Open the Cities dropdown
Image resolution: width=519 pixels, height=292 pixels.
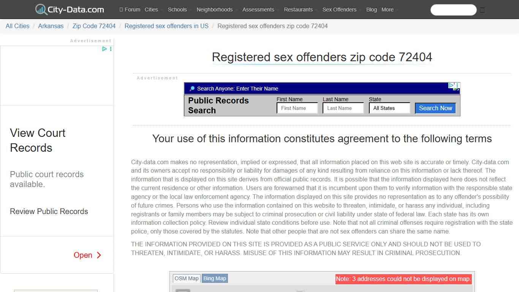(151, 10)
